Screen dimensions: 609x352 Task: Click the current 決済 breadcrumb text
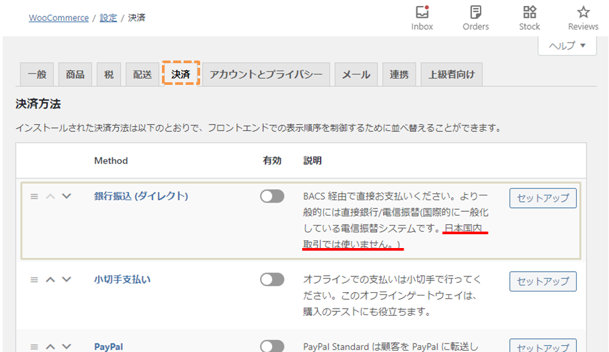click(x=137, y=18)
